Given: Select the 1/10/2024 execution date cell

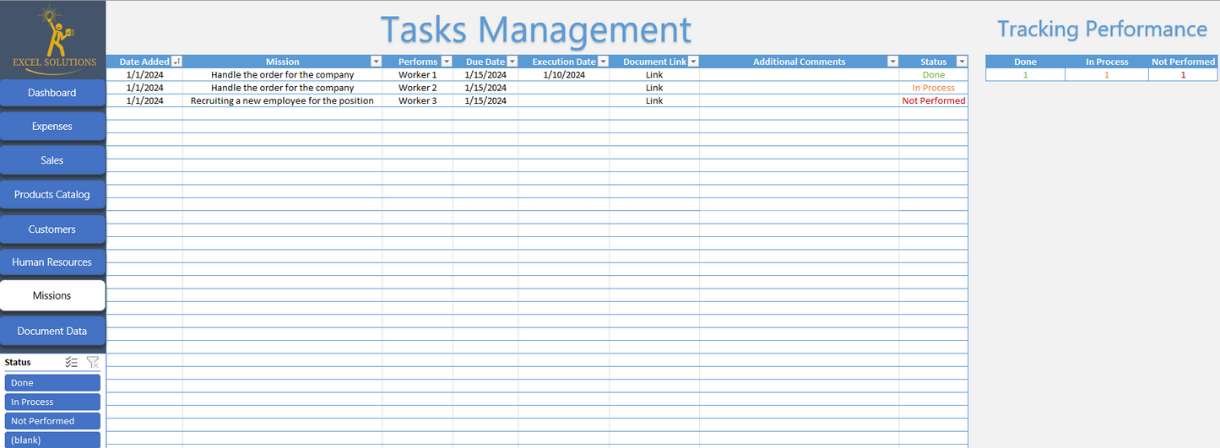Looking at the screenshot, I should coord(564,75).
